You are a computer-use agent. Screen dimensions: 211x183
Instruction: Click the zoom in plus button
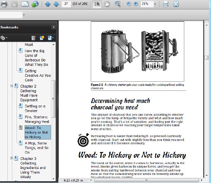tap(136, 4)
